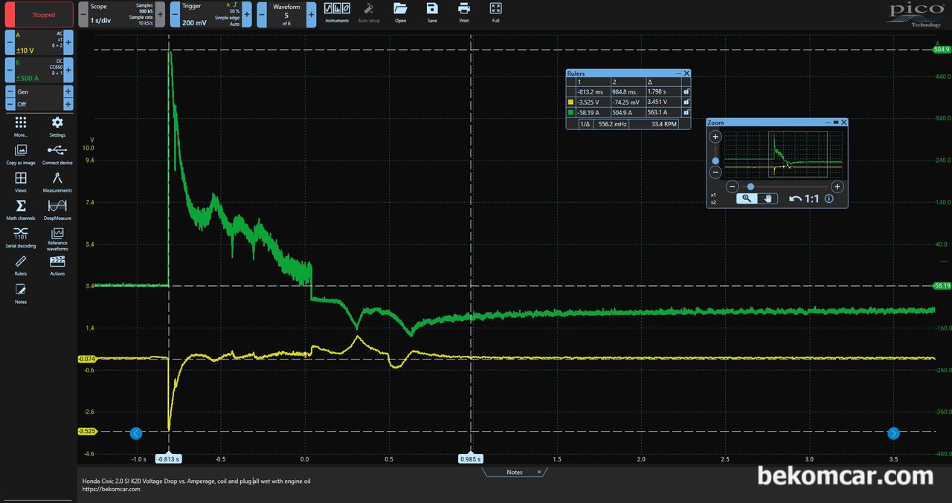Click channel A yellow swatch in Rulers
Screen dimensions: 952x503
[x=570, y=103]
